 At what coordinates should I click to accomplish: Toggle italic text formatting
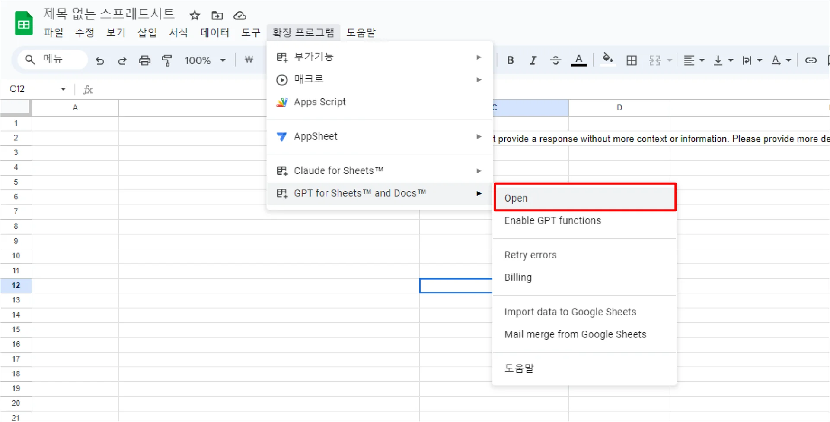(x=533, y=60)
